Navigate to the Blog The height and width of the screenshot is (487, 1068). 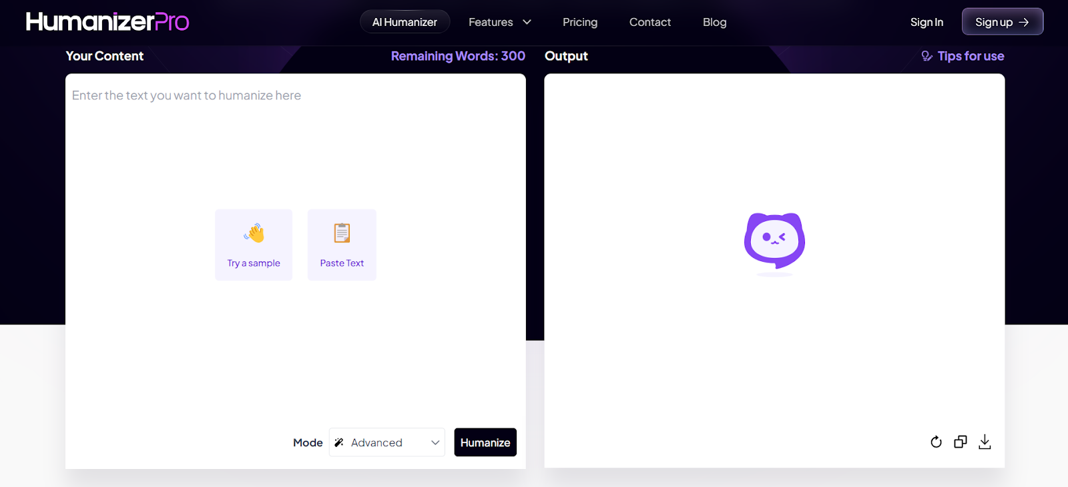click(714, 22)
